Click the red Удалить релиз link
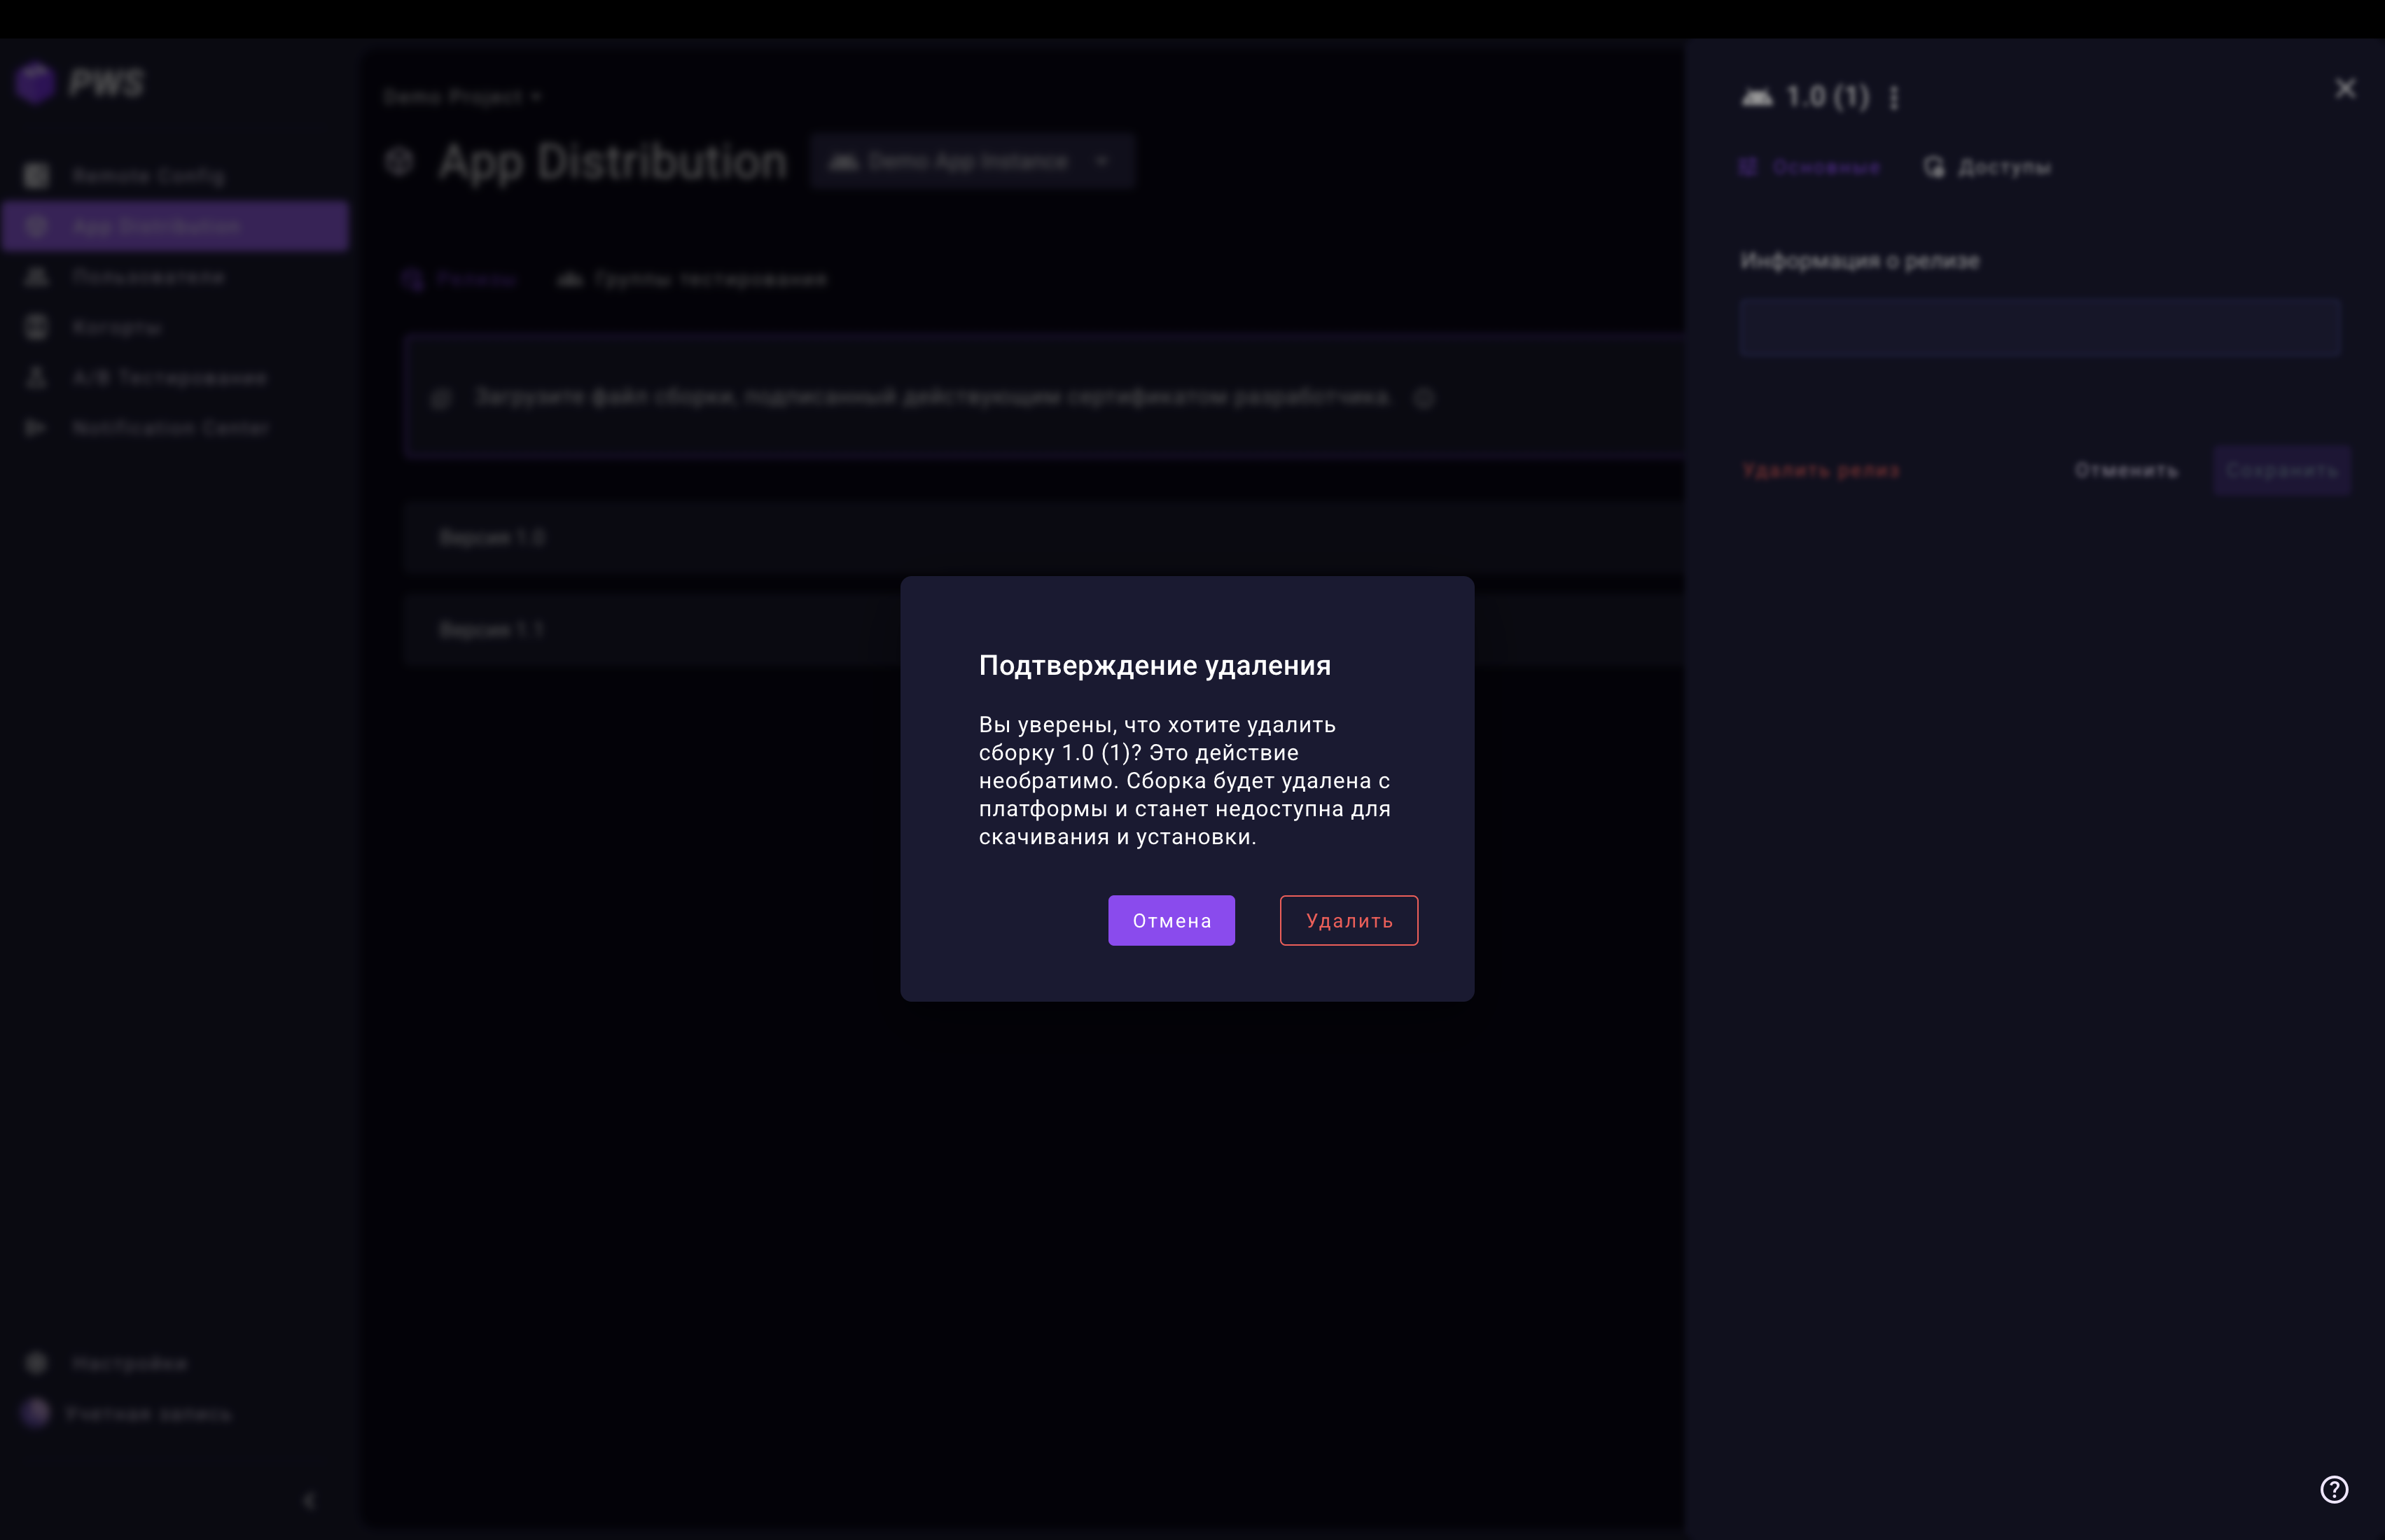This screenshot has width=2385, height=1540. click(x=1820, y=471)
